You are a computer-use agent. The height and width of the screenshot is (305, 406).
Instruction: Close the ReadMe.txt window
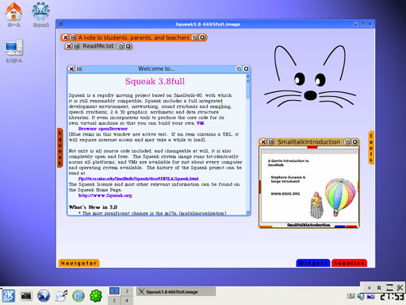[68, 46]
